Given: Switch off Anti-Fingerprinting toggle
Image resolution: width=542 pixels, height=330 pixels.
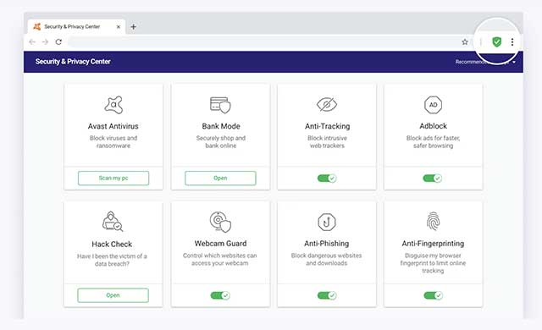Looking at the screenshot, I should click(433, 295).
